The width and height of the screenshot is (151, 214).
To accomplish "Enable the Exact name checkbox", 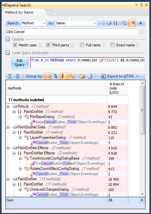I will tap(112, 45).
